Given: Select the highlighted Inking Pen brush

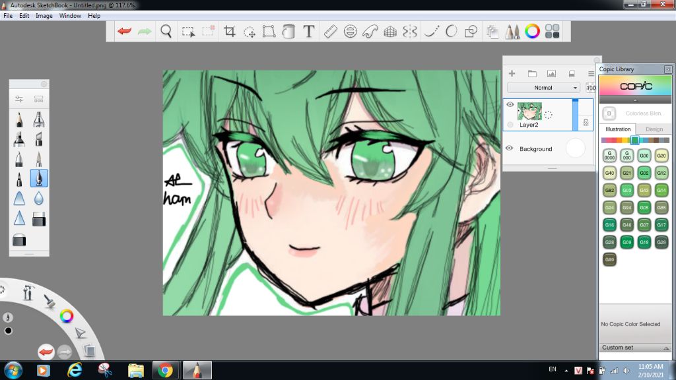Looking at the screenshot, I should click(x=39, y=178).
